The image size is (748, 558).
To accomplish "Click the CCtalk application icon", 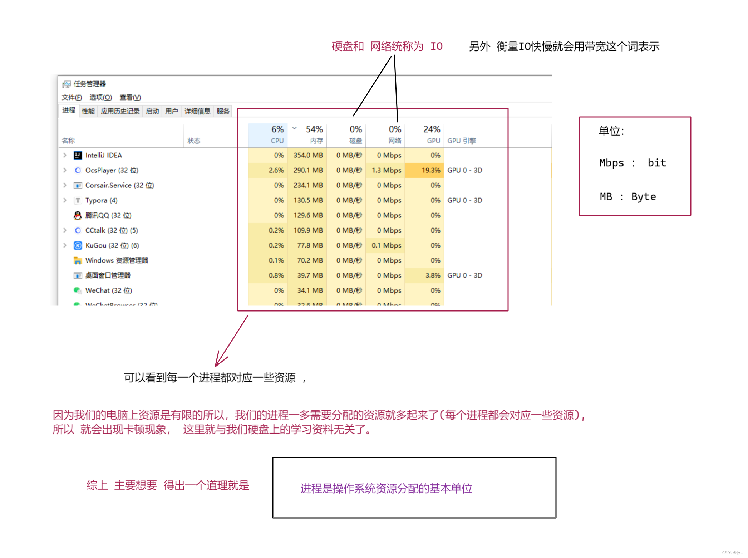I will 78,230.
